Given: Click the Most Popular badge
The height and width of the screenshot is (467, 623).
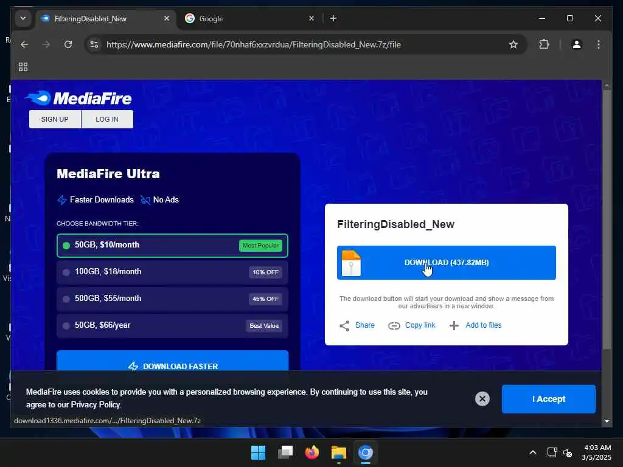Looking at the screenshot, I should click(x=260, y=246).
